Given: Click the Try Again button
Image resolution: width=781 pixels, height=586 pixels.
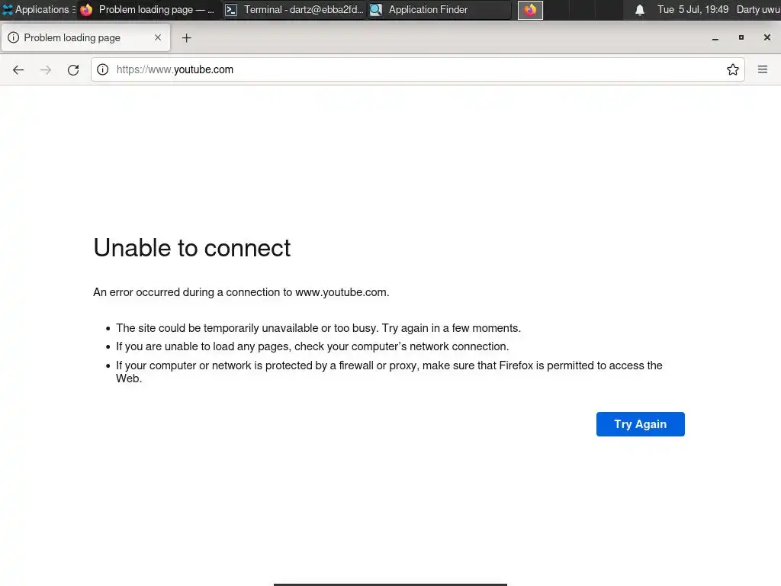Looking at the screenshot, I should pos(640,424).
